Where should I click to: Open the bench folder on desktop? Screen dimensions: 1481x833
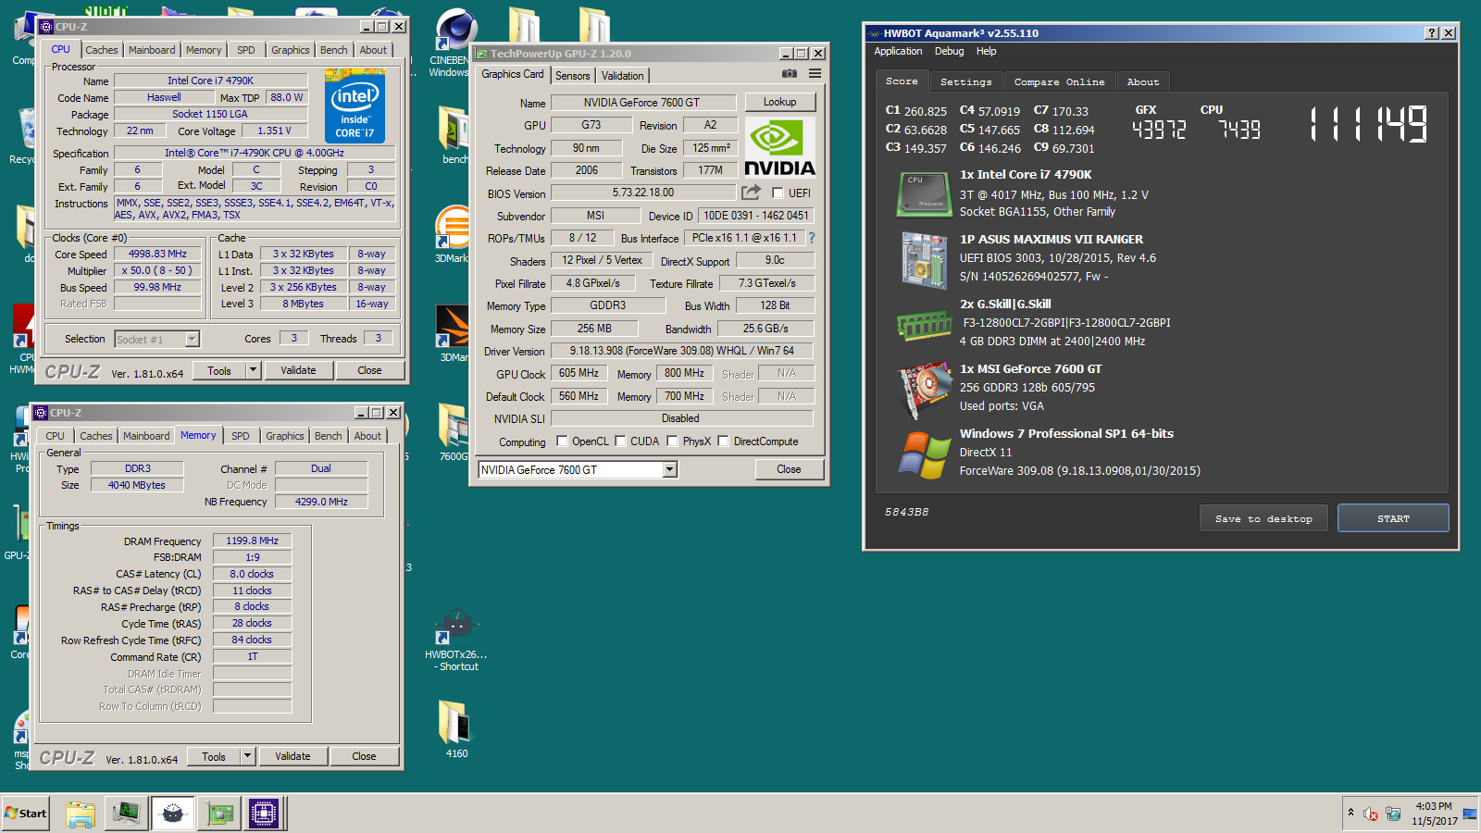tap(454, 134)
